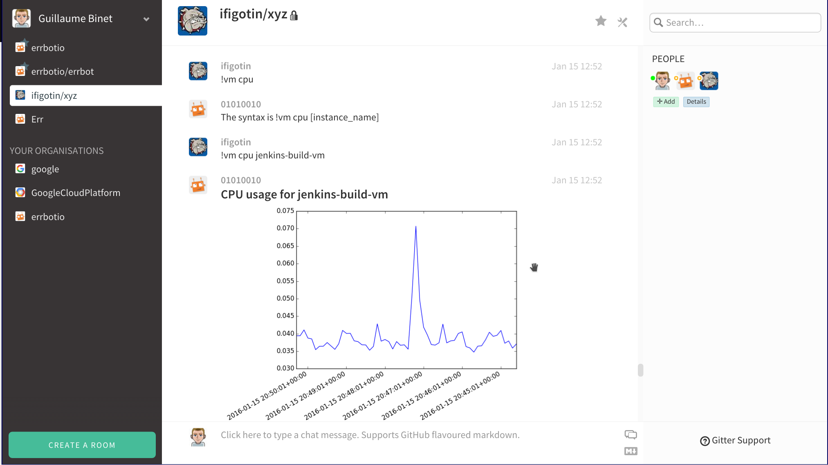Click the star/favorite icon for ifigotin/xyz
Image resolution: width=828 pixels, height=465 pixels.
pos(601,21)
